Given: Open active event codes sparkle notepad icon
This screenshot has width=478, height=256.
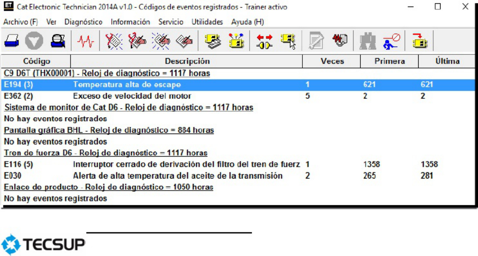Looking at the screenshot, I should pyautogui.click(x=161, y=41).
